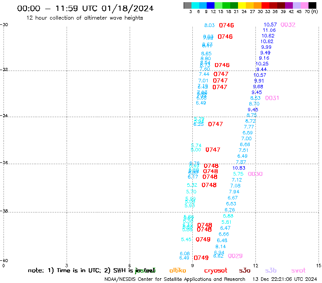Click the wave height value '5.75'
The width and height of the screenshot is (322, 283).
pyautogui.click(x=238, y=174)
